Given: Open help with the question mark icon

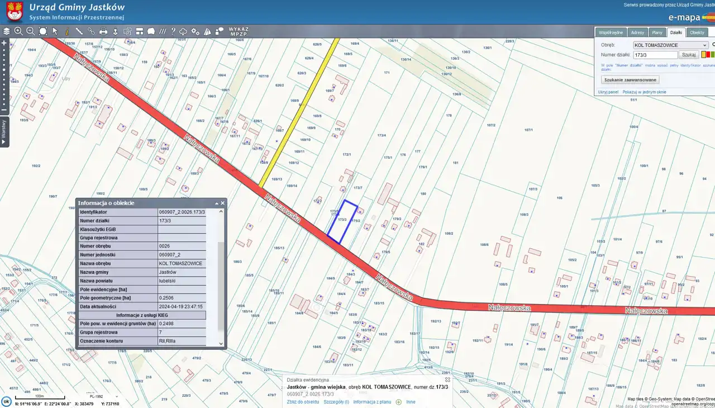Looking at the screenshot, I should pyautogui.click(x=173, y=31).
